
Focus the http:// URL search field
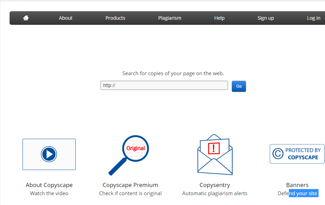(164, 85)
